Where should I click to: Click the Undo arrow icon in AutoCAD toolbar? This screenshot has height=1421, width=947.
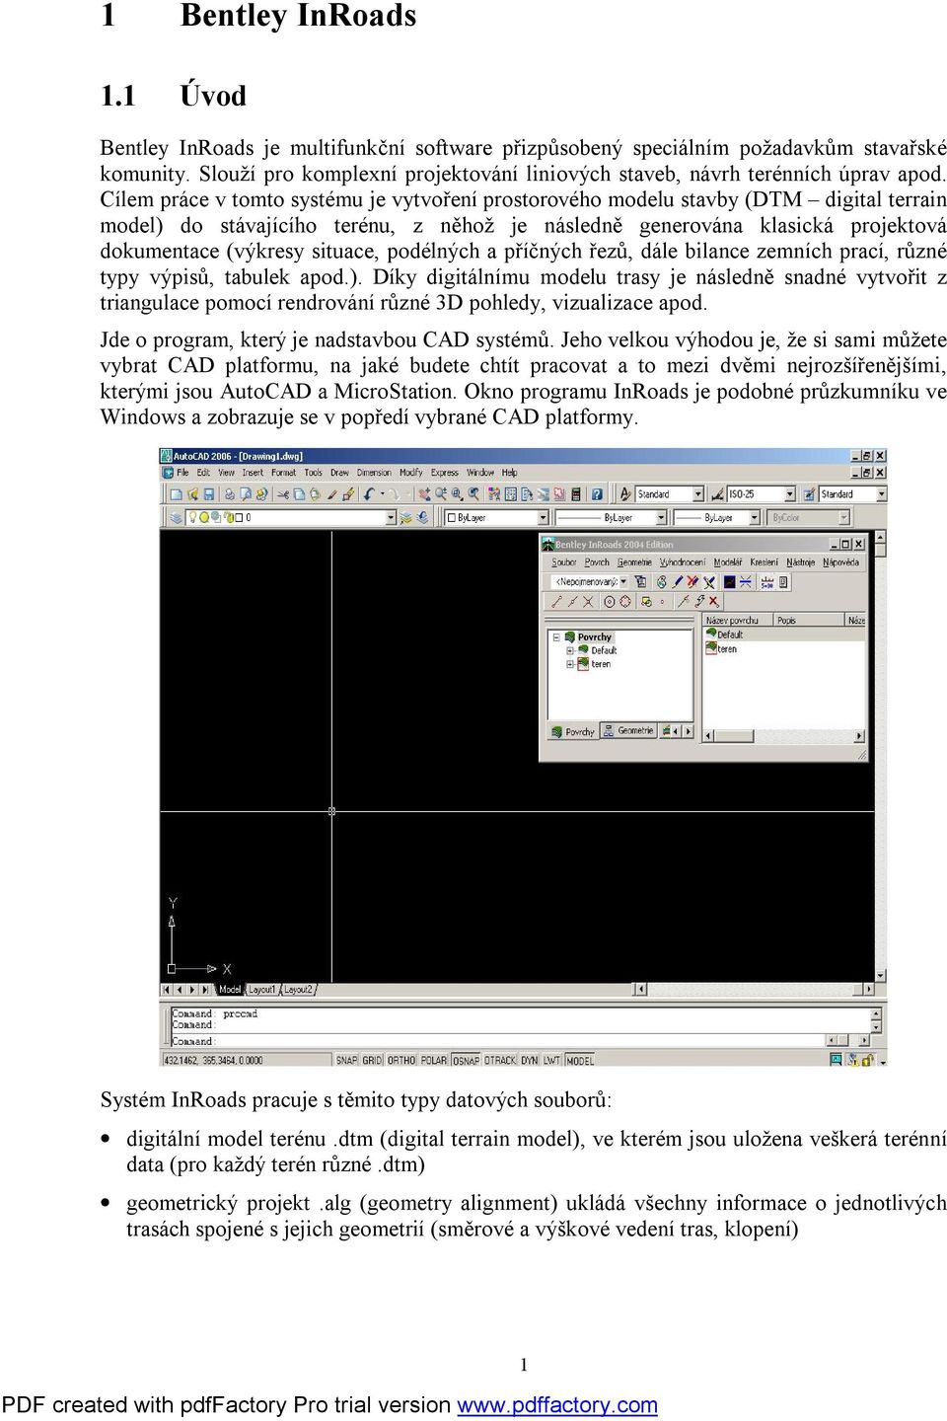(367, 494)
